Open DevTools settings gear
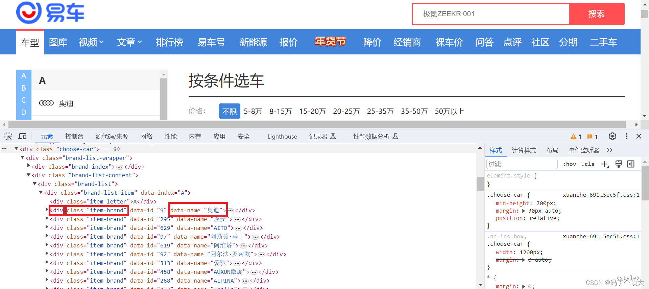This screenshot has width=649, height=289. [612, 136]
